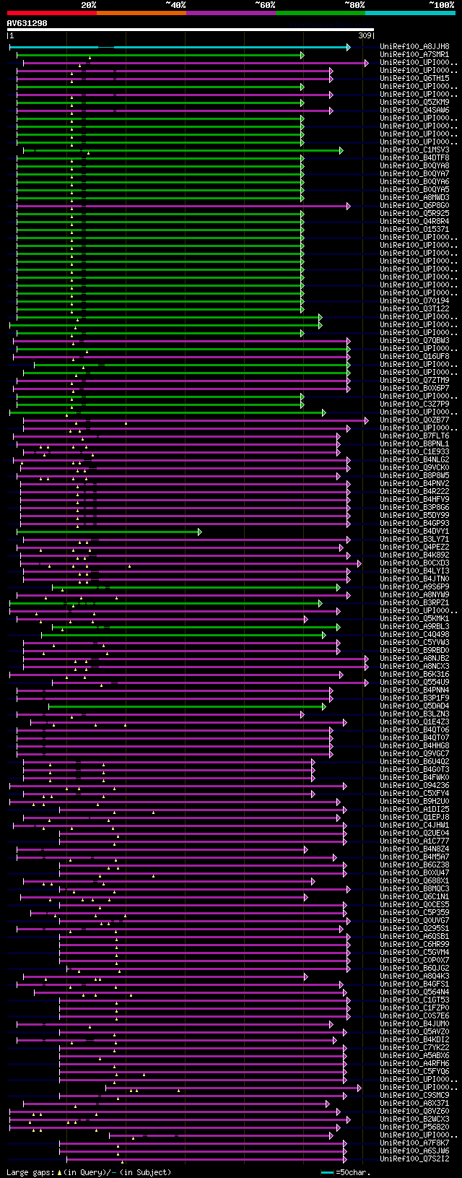
Task: Select the UniRef100_O94236 label
Action: 414,786
